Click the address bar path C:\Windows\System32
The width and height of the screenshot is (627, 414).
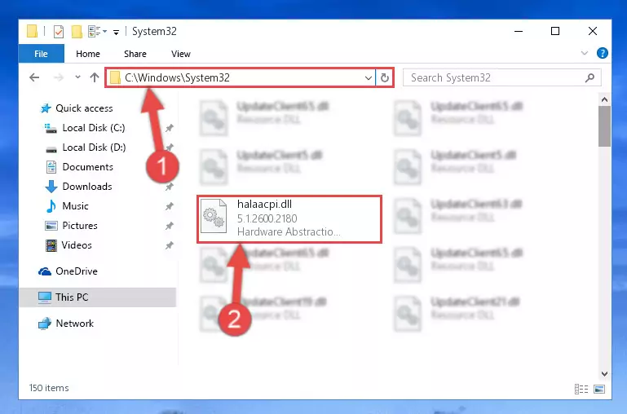177,77
